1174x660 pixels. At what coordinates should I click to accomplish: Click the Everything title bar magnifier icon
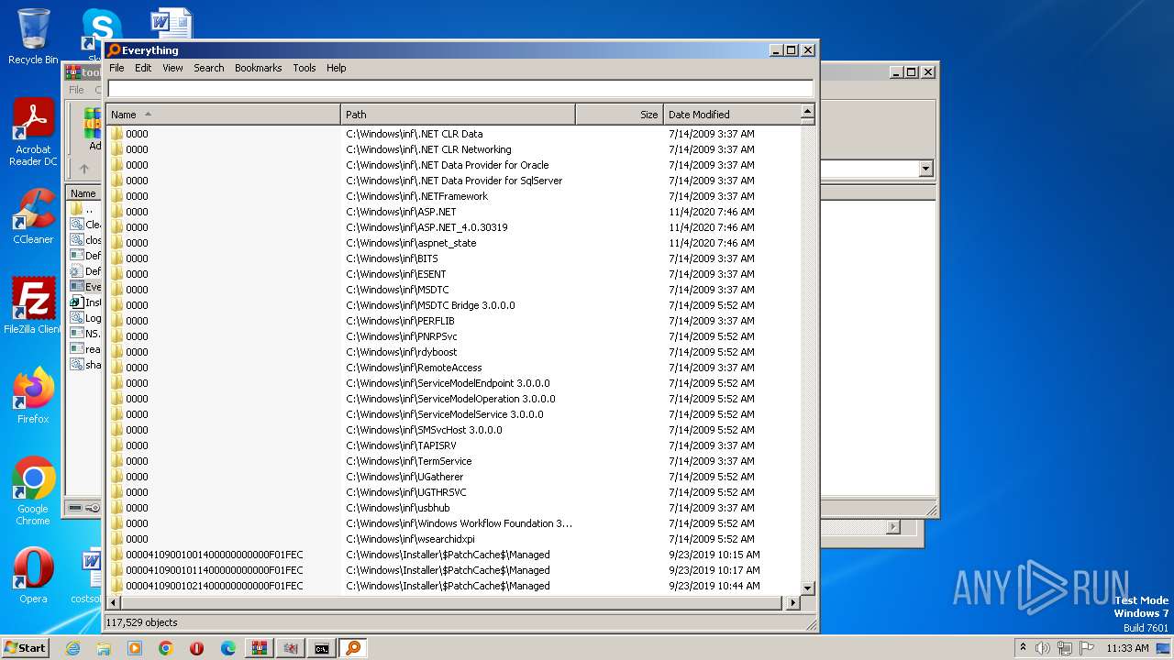(x=114, y=50)
